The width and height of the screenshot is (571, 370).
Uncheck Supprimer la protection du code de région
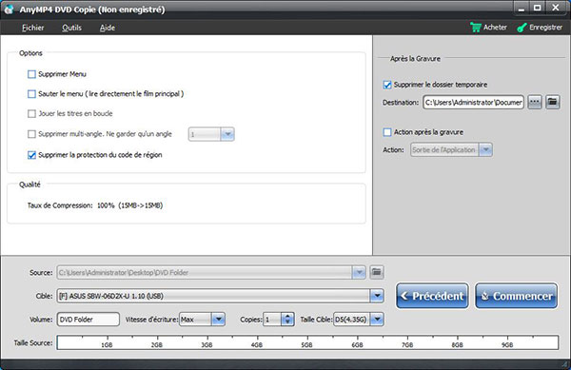[31, 155]
